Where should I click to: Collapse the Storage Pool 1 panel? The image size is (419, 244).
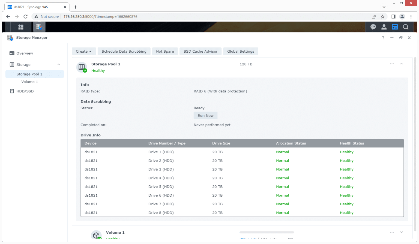pos(402,64)
